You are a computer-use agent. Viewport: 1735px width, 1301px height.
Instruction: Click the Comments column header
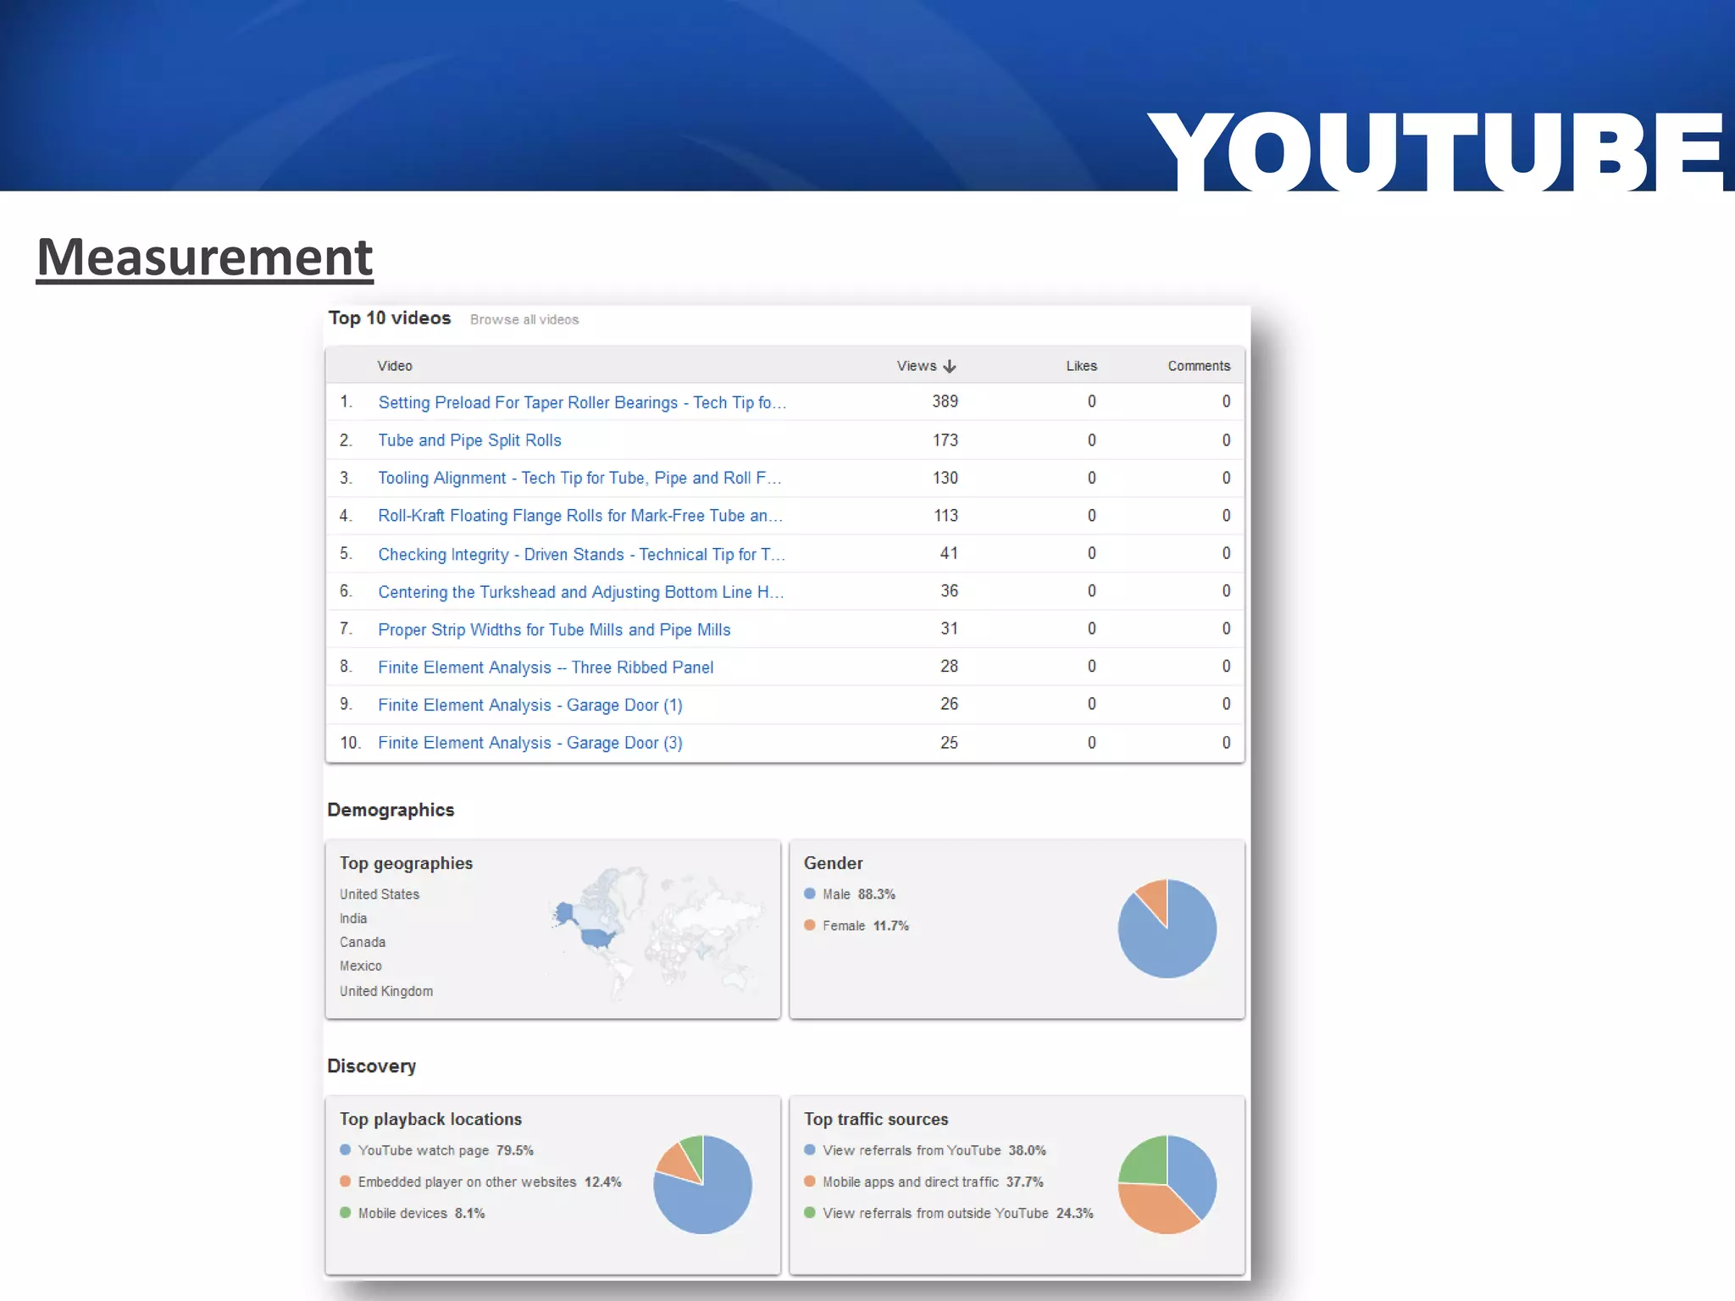click(x=1199, y=366)
